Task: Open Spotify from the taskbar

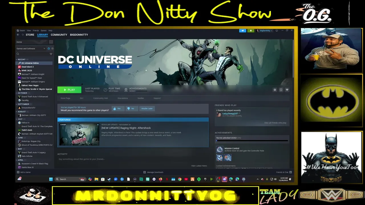Action: click(199, 179)
